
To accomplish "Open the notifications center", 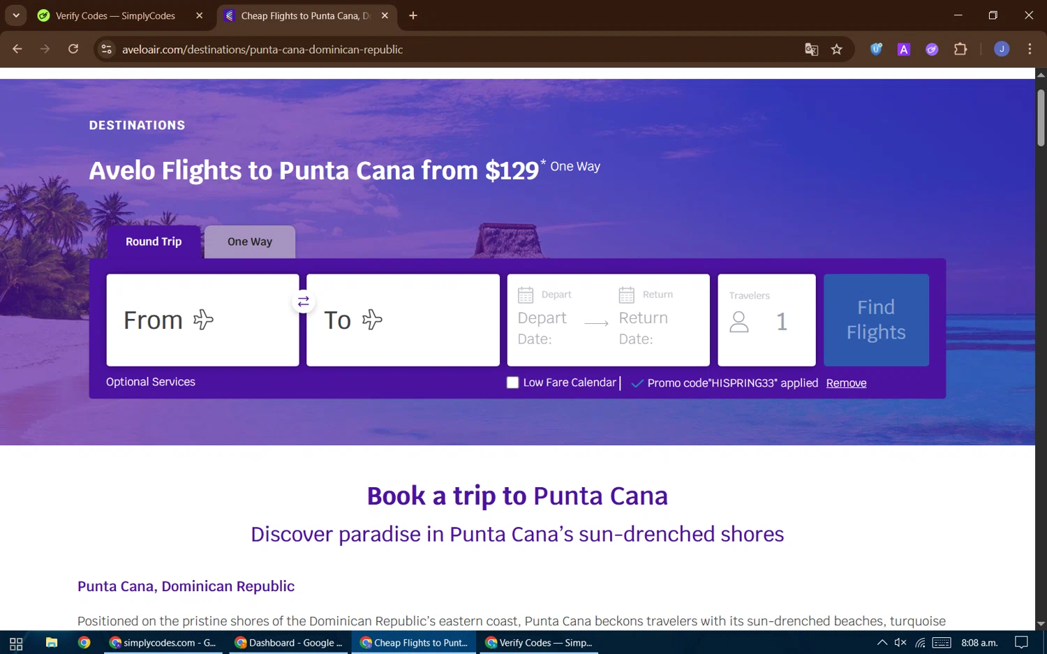I will click(1021, 643).
